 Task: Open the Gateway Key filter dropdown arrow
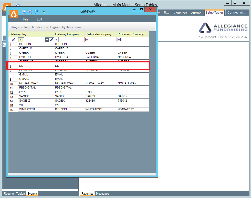[47, 40]
